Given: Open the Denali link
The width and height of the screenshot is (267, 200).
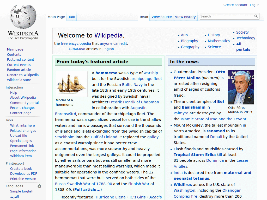Looking at the screenshot, I should pos(216,137).
